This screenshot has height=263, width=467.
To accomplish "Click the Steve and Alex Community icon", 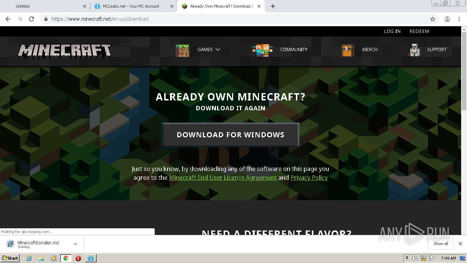I will tap(262, 50).
